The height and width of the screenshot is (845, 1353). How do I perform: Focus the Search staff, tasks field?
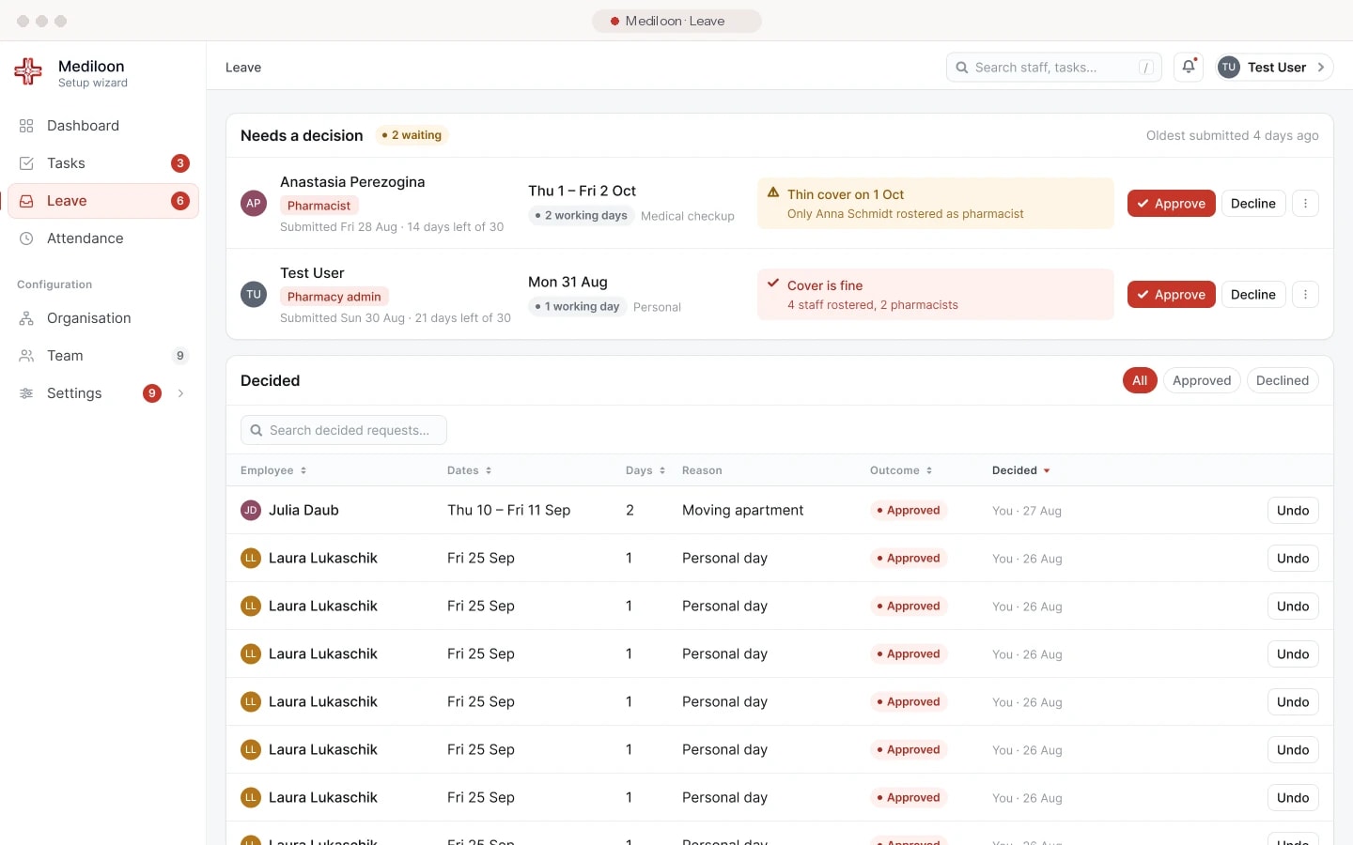tap(1054, 67)
